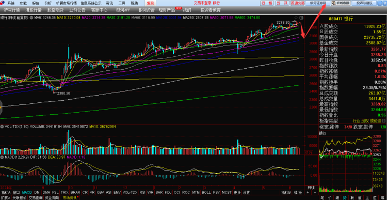Image resolution: width=387 pixels, height=200 pixels.
Task: Switch indicator to BOLL
Action: pyautogui.click(x=206, y=192)
